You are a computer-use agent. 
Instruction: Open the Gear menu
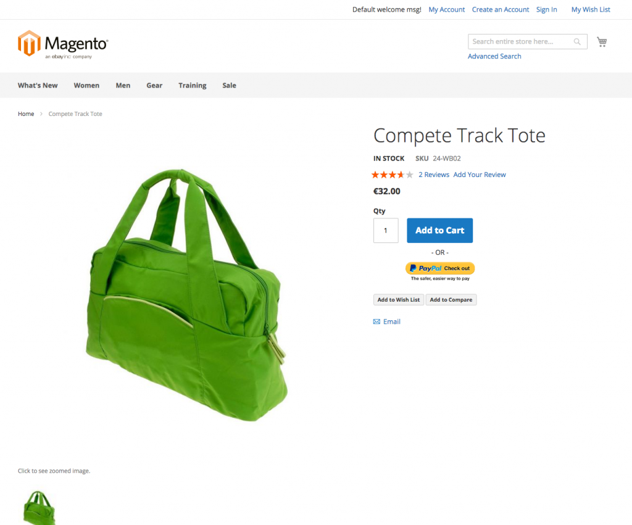tap(154, 85)
